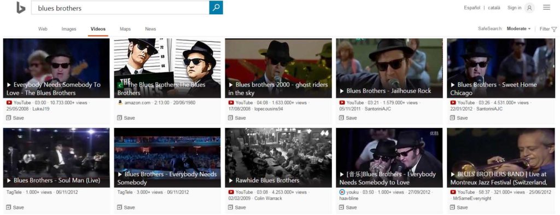Click the magnifier search button
The image size is (560, 215).
(x=216, y=8)
